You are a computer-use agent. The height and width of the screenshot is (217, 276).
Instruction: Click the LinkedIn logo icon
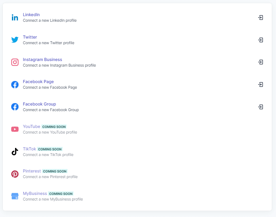(15, 18)
